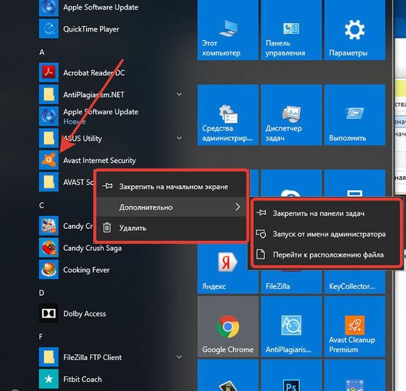Click the Cooking Fever label
Viewport: 406px width, 391px height.
86,270
